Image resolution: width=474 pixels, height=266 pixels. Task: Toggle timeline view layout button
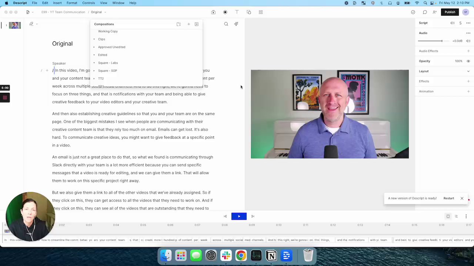click(x=448, y=216)
